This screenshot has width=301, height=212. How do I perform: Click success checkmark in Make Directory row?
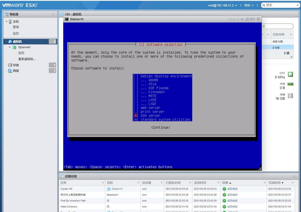tap(224, 207)
